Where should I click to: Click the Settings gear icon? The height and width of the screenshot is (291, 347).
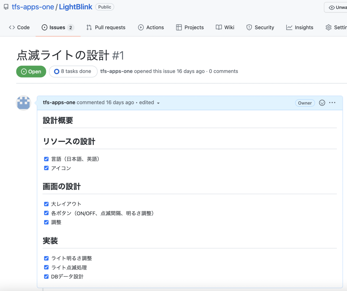328,28
